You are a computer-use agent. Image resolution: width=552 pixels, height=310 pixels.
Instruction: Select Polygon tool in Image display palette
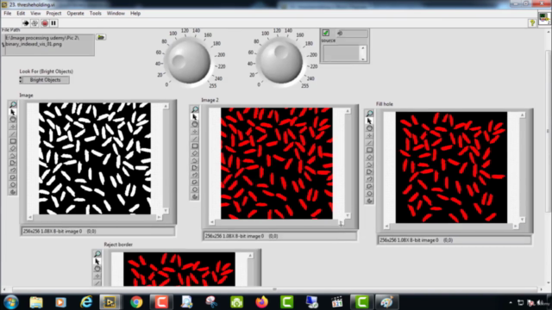pos(13,163)
